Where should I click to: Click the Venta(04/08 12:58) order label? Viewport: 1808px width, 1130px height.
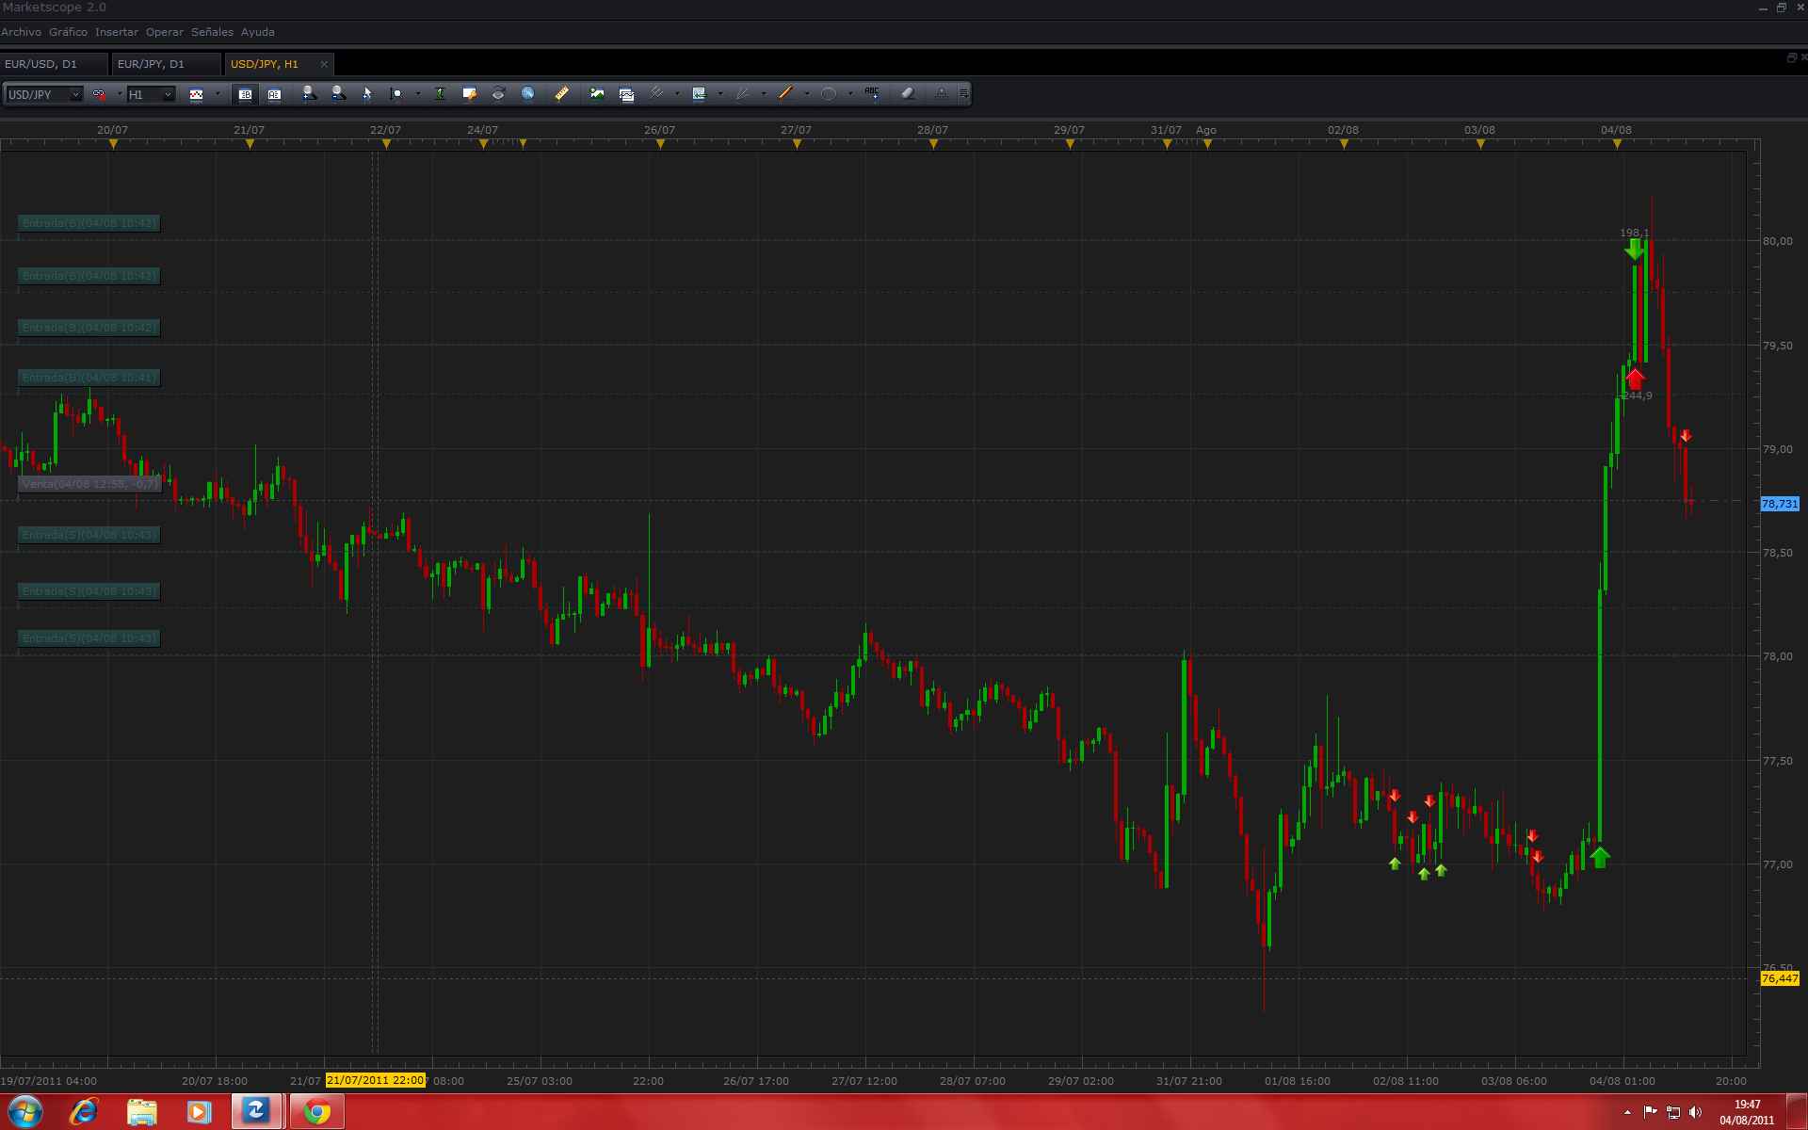[x=90, y=484]
